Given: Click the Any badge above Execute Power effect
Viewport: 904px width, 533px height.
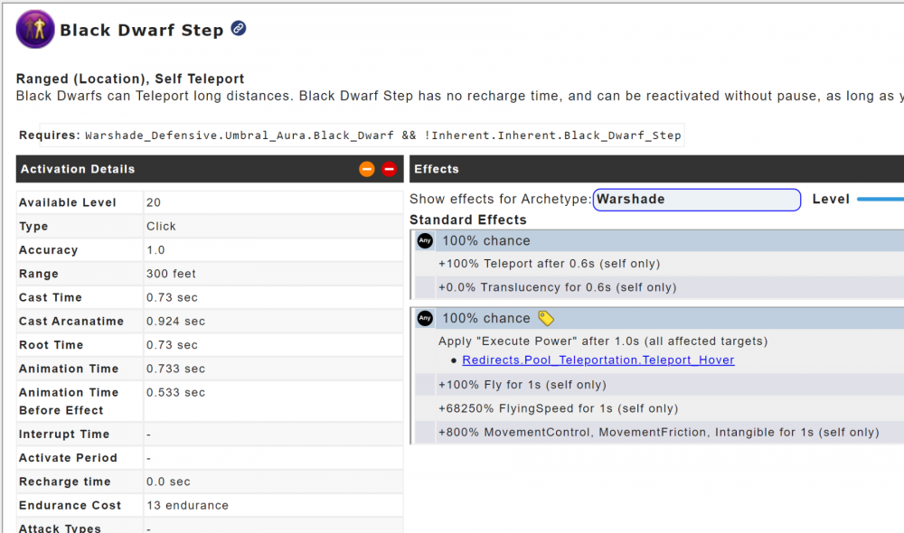Looking at the screenshot, I should point(425,319).
